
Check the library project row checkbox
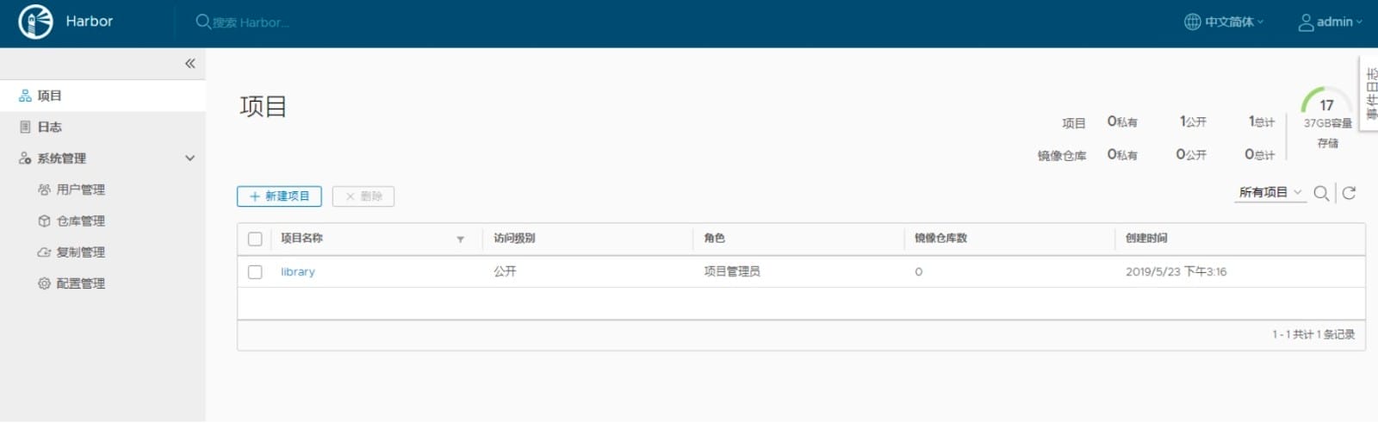[x=255, y=272]
